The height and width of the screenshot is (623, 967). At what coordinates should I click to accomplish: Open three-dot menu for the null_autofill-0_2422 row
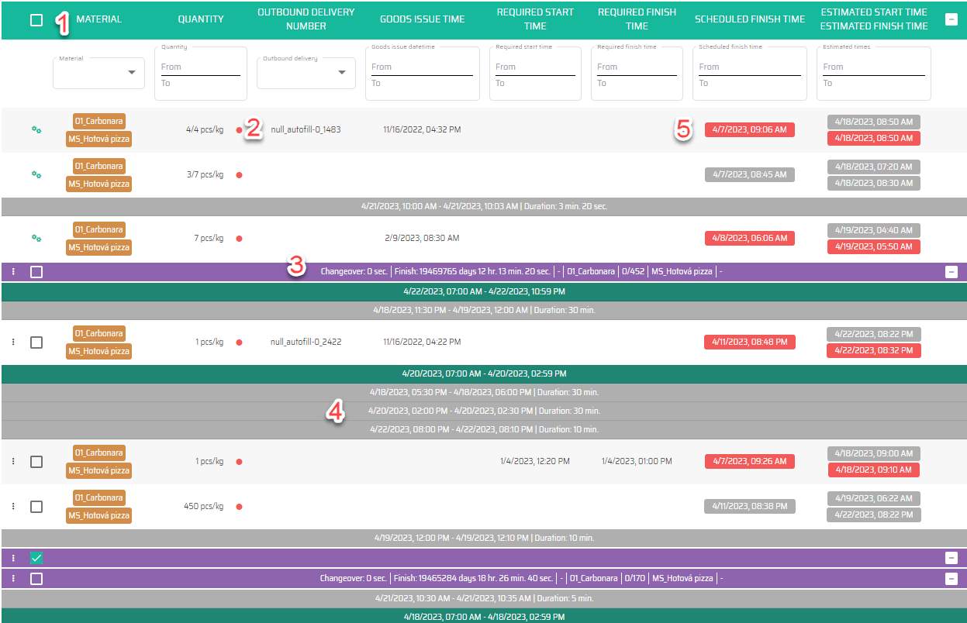(x=13, y=342)
